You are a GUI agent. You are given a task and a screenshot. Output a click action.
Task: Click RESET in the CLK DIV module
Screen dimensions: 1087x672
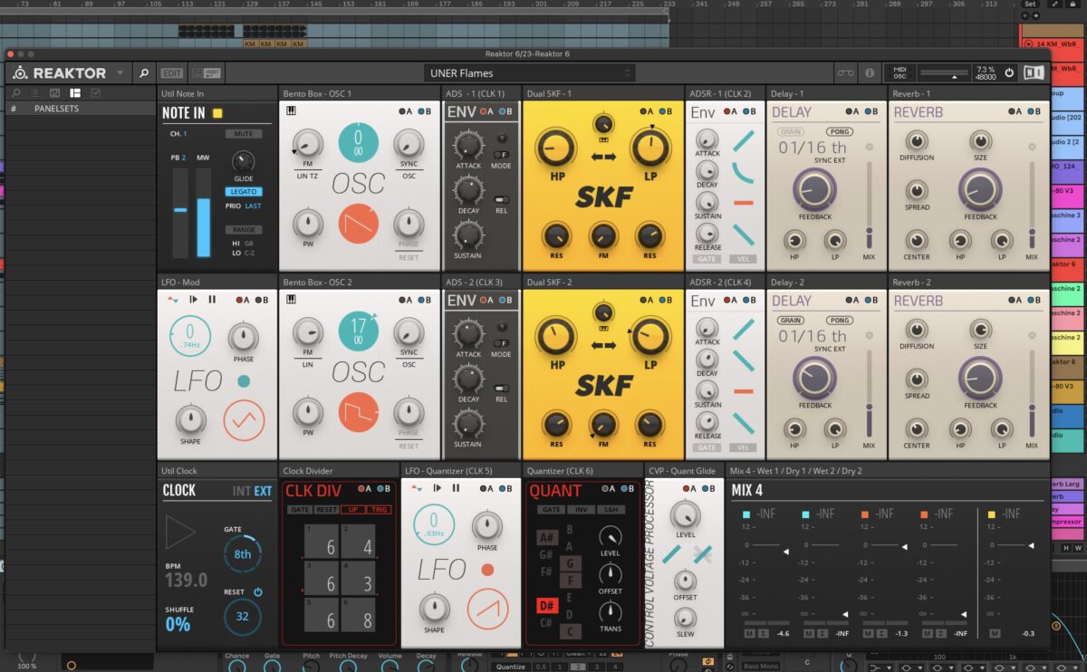click(x=327, y=510)
